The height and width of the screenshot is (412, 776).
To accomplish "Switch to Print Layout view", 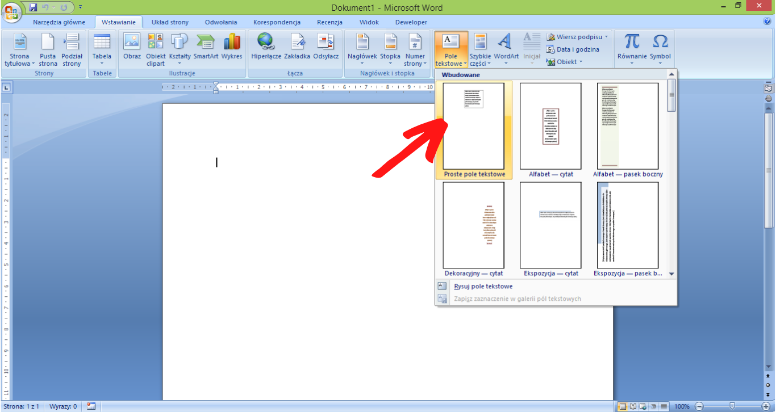I will (623, 406).
